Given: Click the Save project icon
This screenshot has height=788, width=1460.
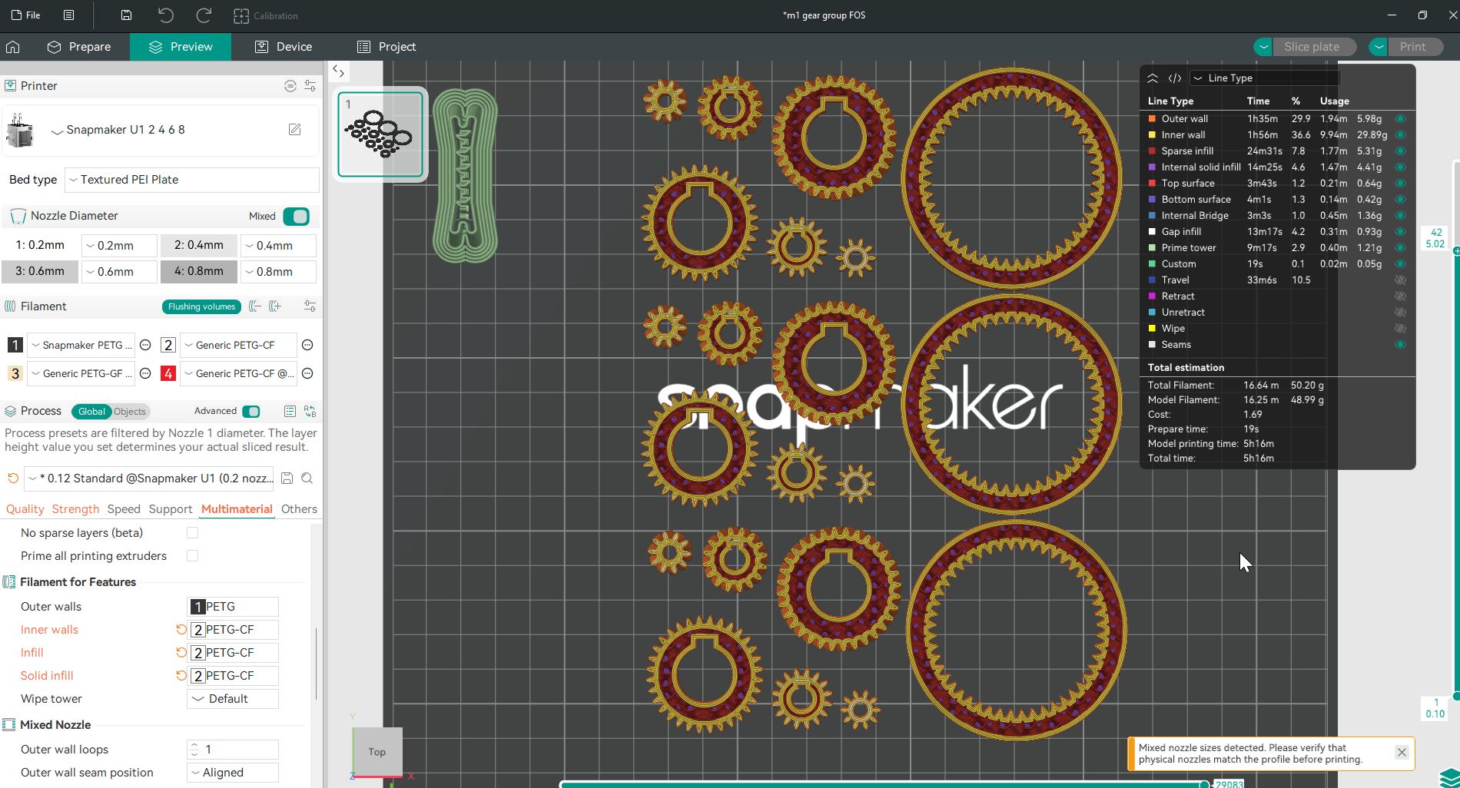Looking at the screenshot, I should click(127, 15).
